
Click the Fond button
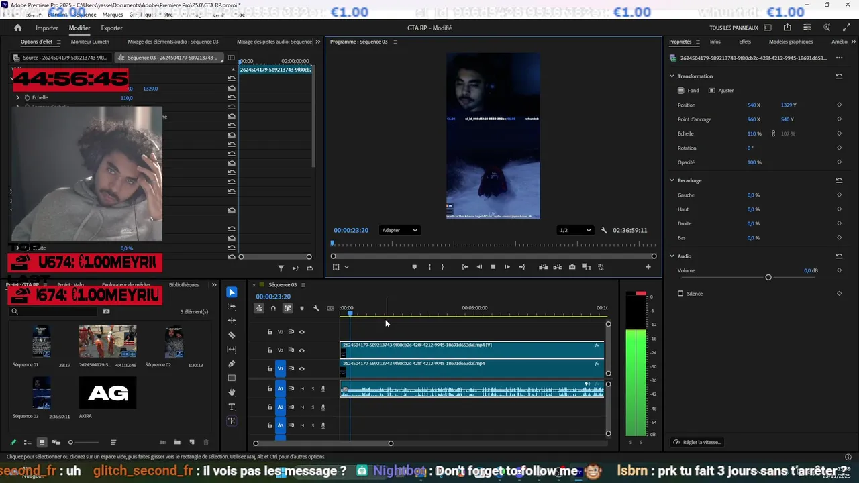pos(688,90)
